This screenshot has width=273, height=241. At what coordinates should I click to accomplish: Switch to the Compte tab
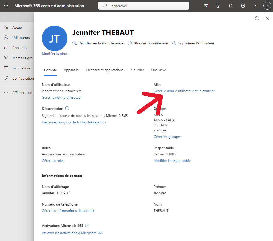point(51,70)
